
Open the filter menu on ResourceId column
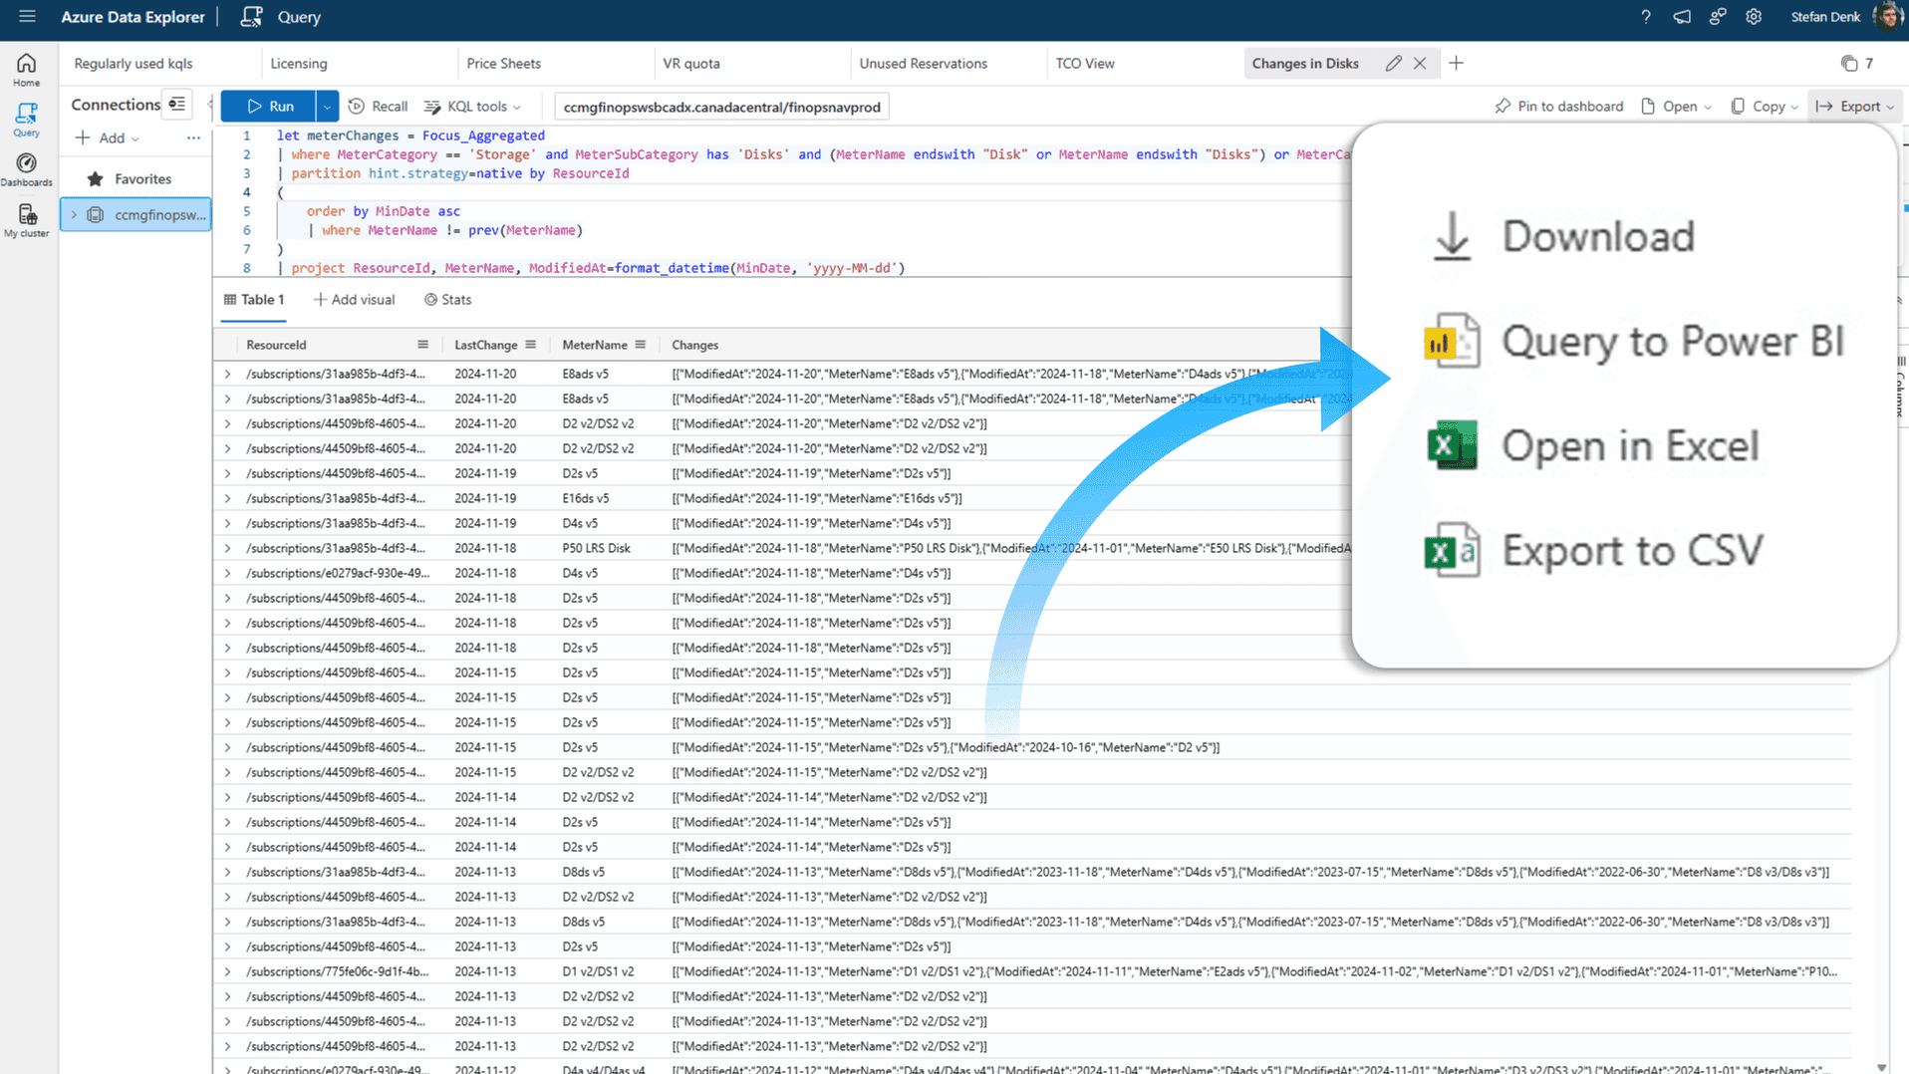point(422,344)
